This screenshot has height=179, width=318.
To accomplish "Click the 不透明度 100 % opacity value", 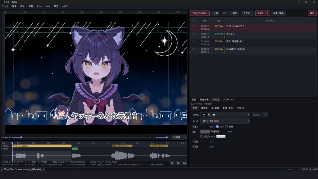I will (x=229, y=132).
